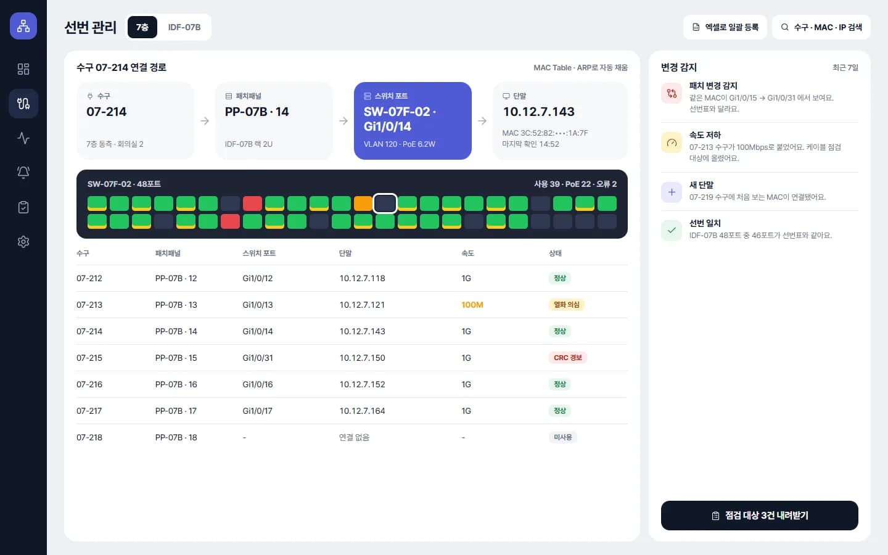The width and height of the screenshot is (888, 555).
Task: Click the 미사용 status badge
Action: (563, 437)
